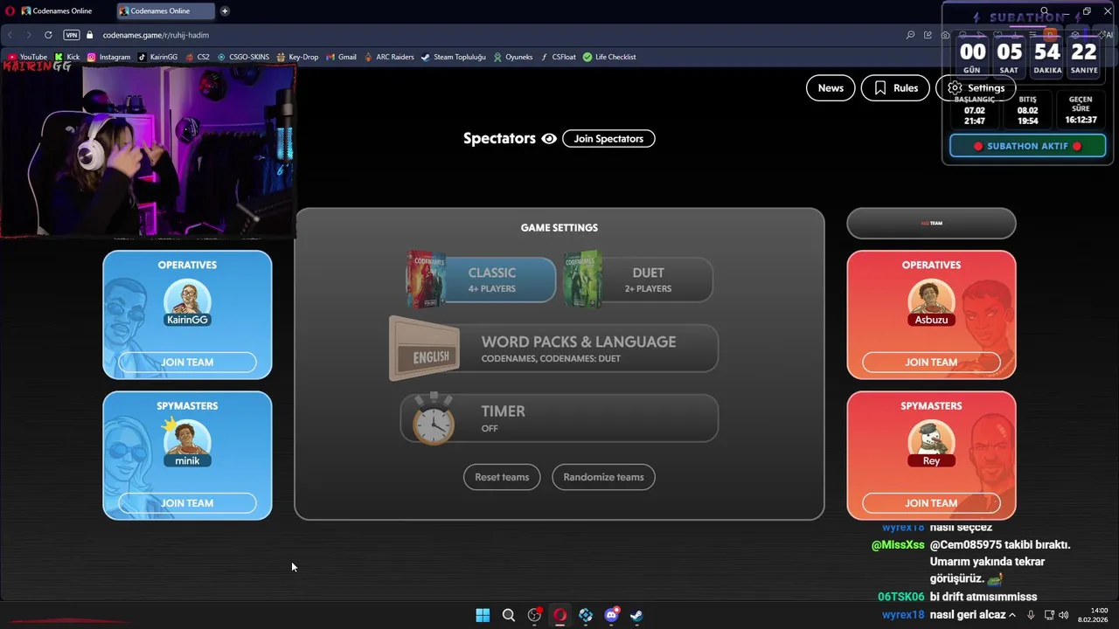Click the Duet Codenames box image

click(x=583, y=280)
